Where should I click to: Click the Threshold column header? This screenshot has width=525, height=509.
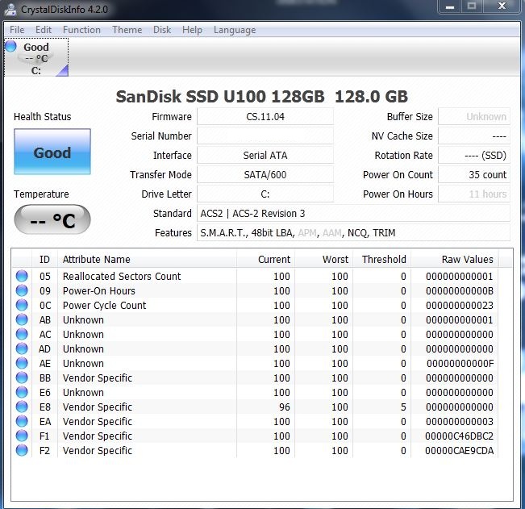coord(382,259)
